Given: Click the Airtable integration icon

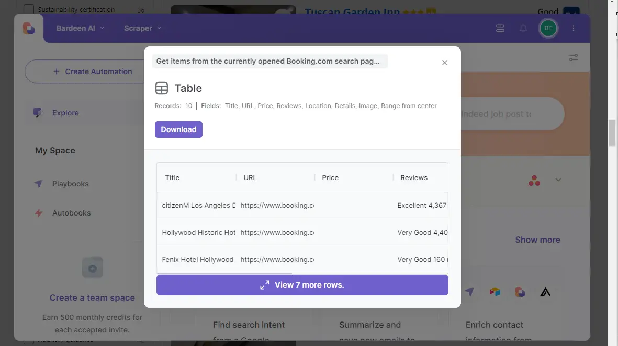Looking at the screenshot, I should [x=495, y=292].
